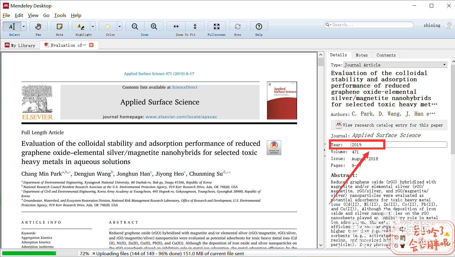This screenshot has width=455, height=257.
Task: Click the Abstract heading in Details
Action: 344,175
